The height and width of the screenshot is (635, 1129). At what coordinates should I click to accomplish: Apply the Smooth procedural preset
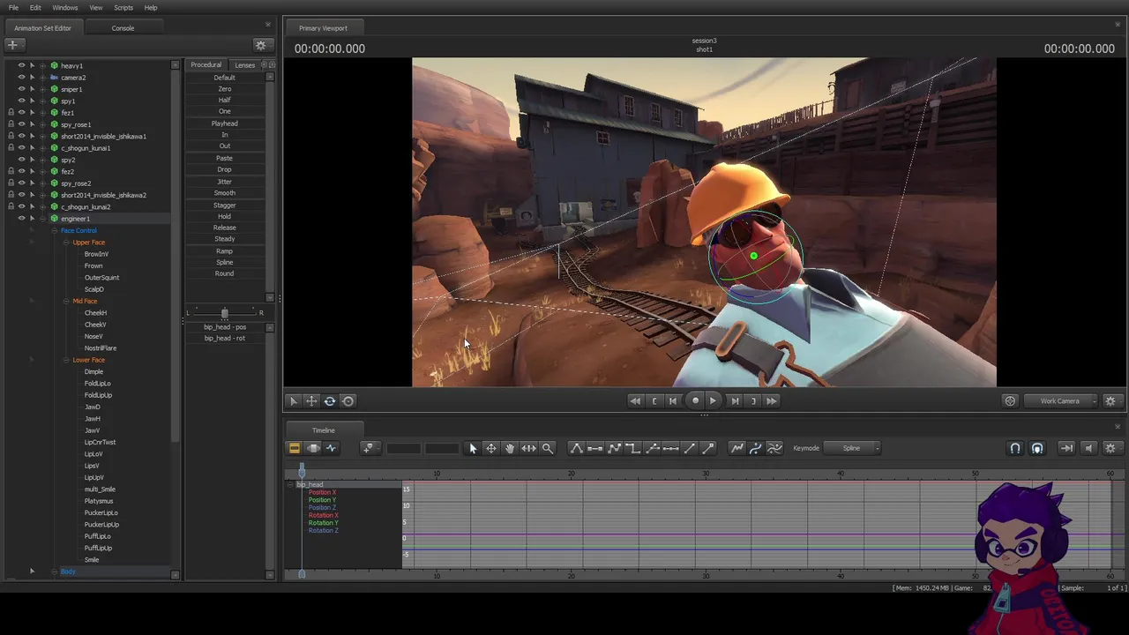tap(225, 193)
